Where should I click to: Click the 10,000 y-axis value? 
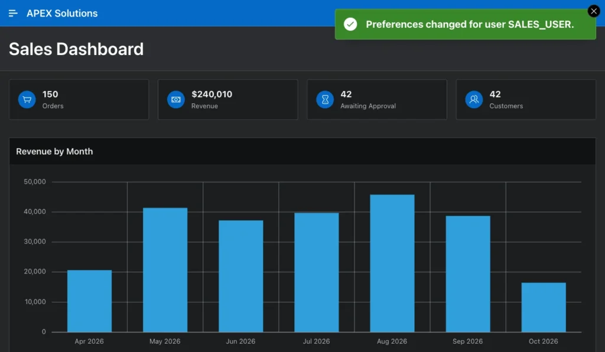click(x=35, y=302)
